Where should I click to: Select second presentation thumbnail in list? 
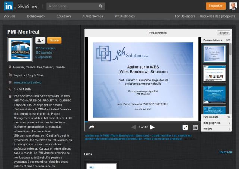[x=214, y=73]
